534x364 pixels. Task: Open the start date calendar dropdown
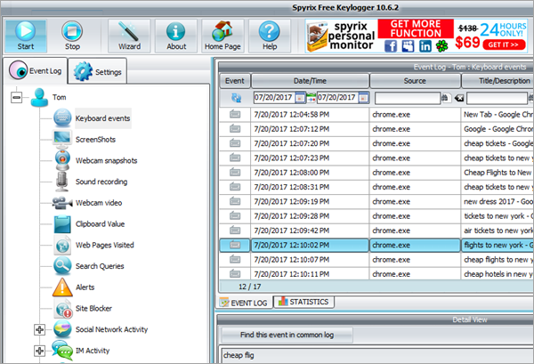coord(300,98)
